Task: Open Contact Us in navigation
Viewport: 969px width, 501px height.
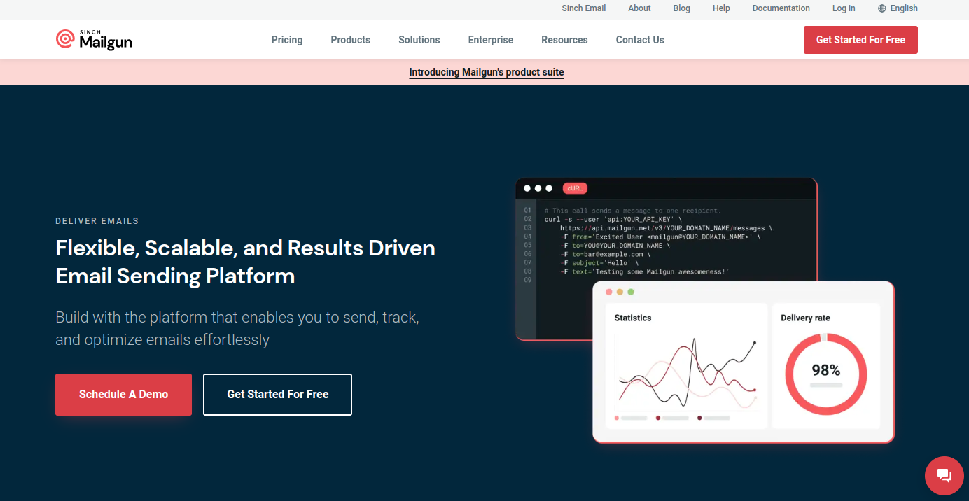Action: coord(640,40)
